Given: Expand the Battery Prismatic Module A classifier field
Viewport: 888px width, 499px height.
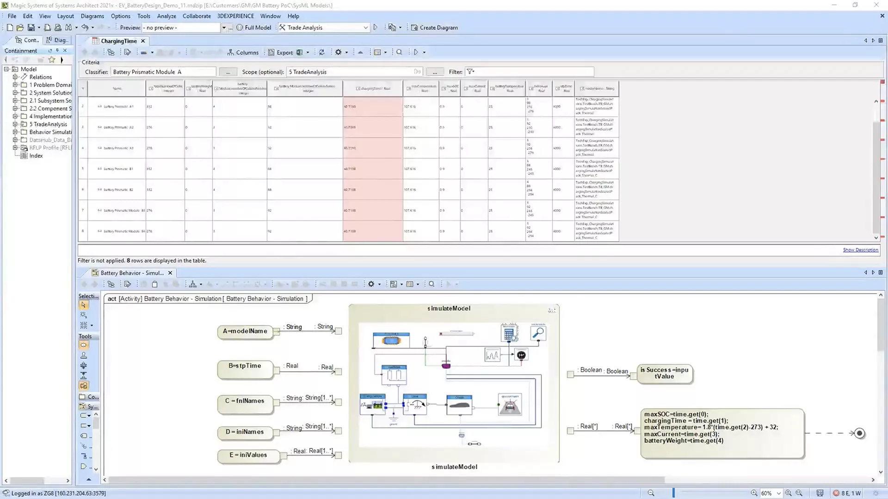Looking at the screenshot, I should point(228,72).
